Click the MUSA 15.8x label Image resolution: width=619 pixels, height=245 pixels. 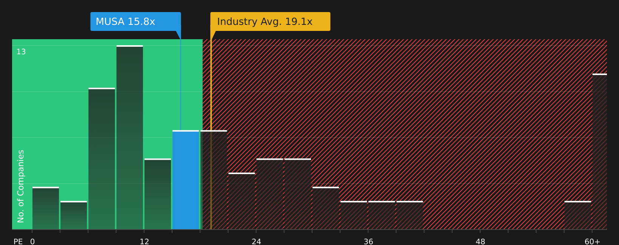coord(136,21)
